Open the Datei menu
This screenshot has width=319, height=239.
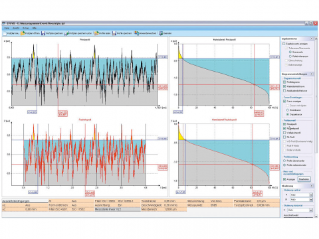click(x=7, y=28)
